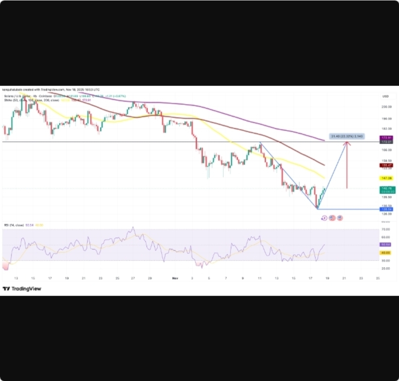Image resolution: width=399 pixels, height=381 pixels.
Task: Select the 31.40 (22.32%) price projection label
Action: pyautogui.click(x=347, y=136)
